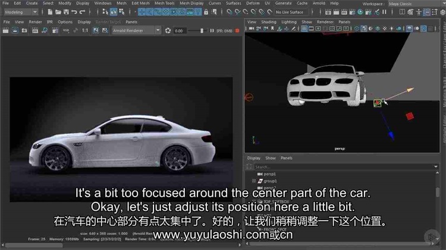Select by object type mode icon
The height and width of the screenshot is (250, 446).
click(x=114, y=12)
